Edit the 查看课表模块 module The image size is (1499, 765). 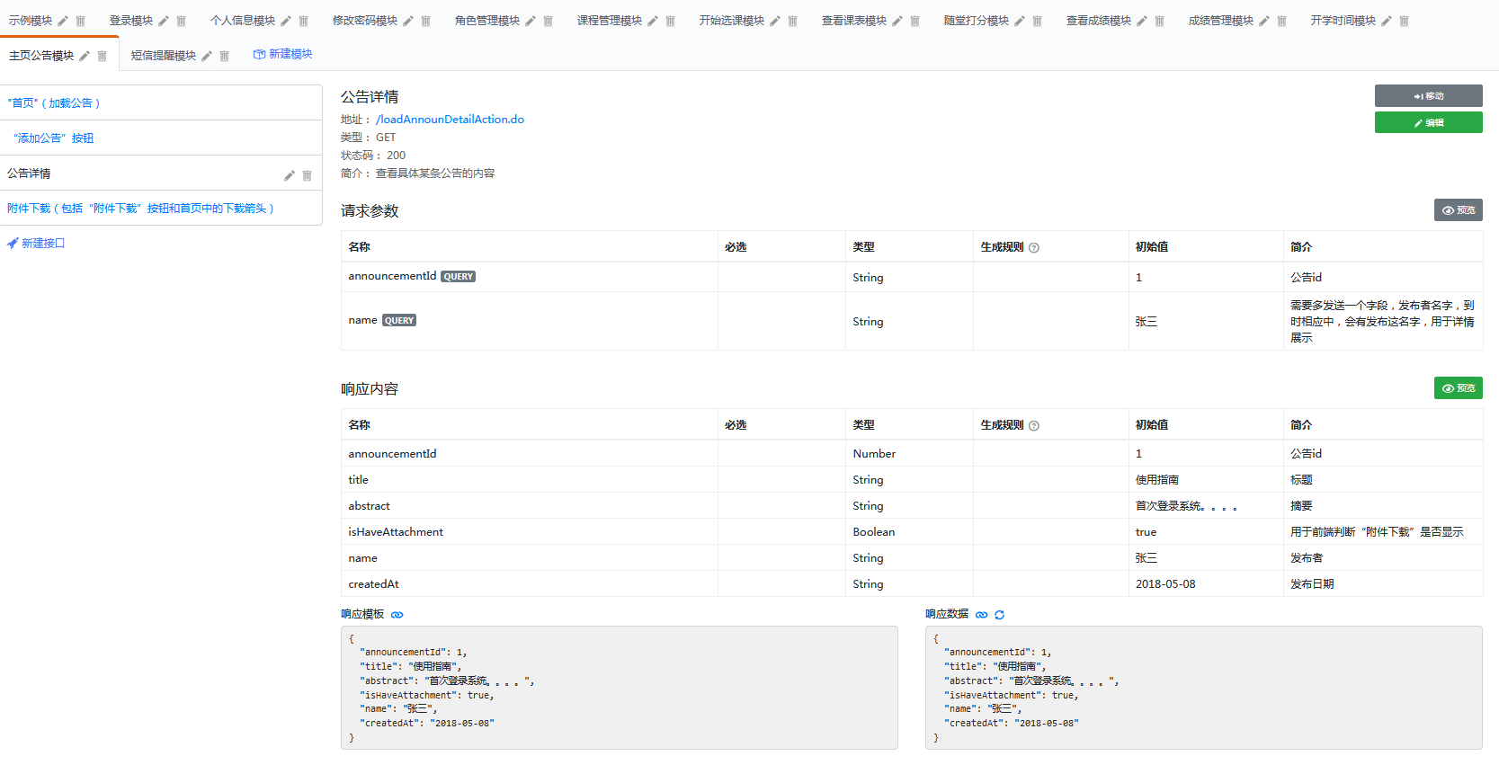pos(897,21)
